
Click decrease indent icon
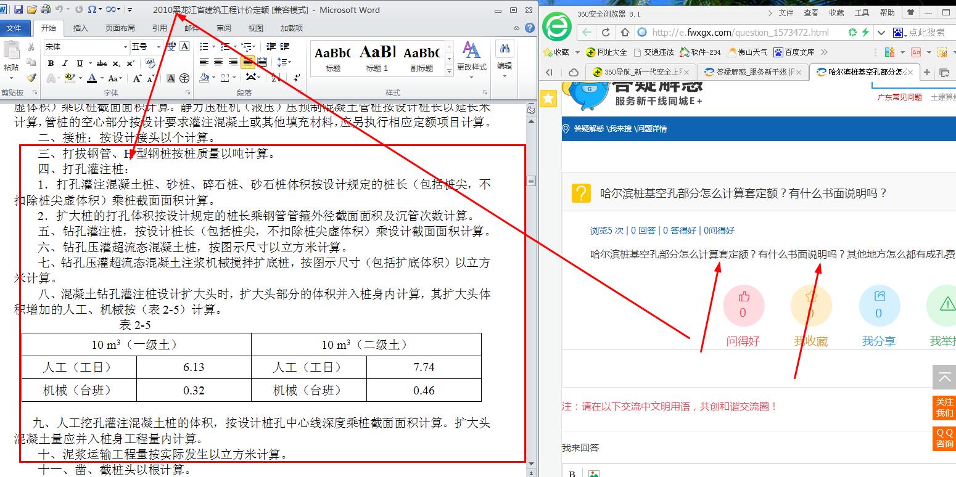271,47
